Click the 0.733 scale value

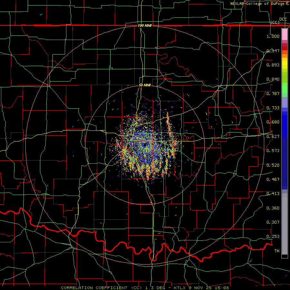click(273, 108)
